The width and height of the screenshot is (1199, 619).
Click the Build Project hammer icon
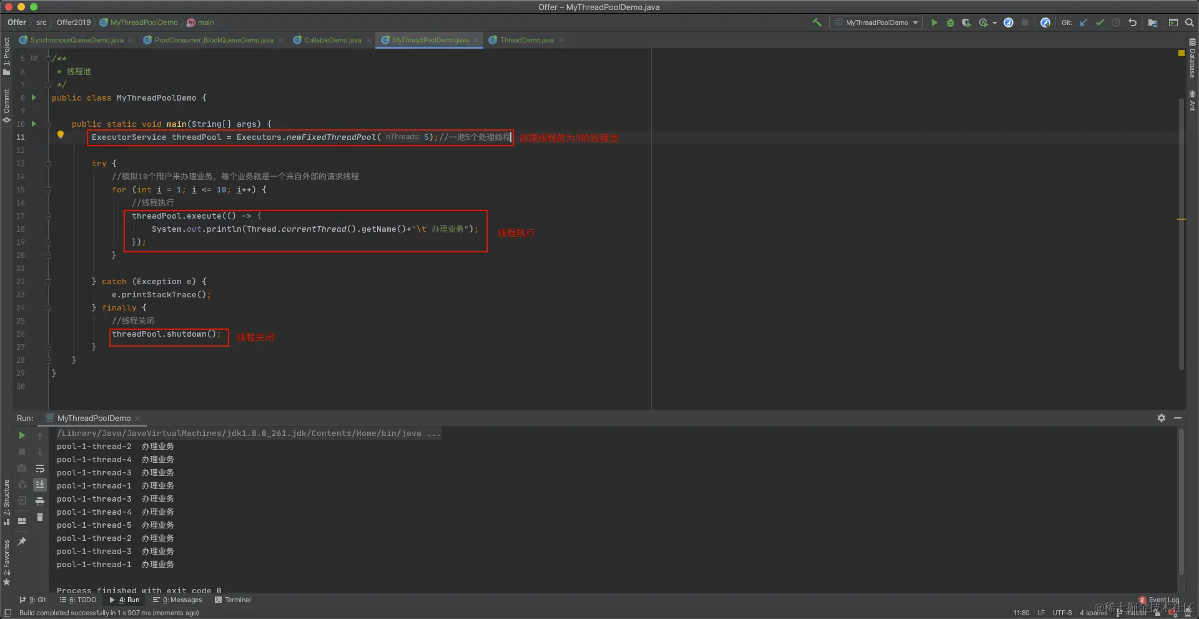pyautogui.click(x=817, y=22)
